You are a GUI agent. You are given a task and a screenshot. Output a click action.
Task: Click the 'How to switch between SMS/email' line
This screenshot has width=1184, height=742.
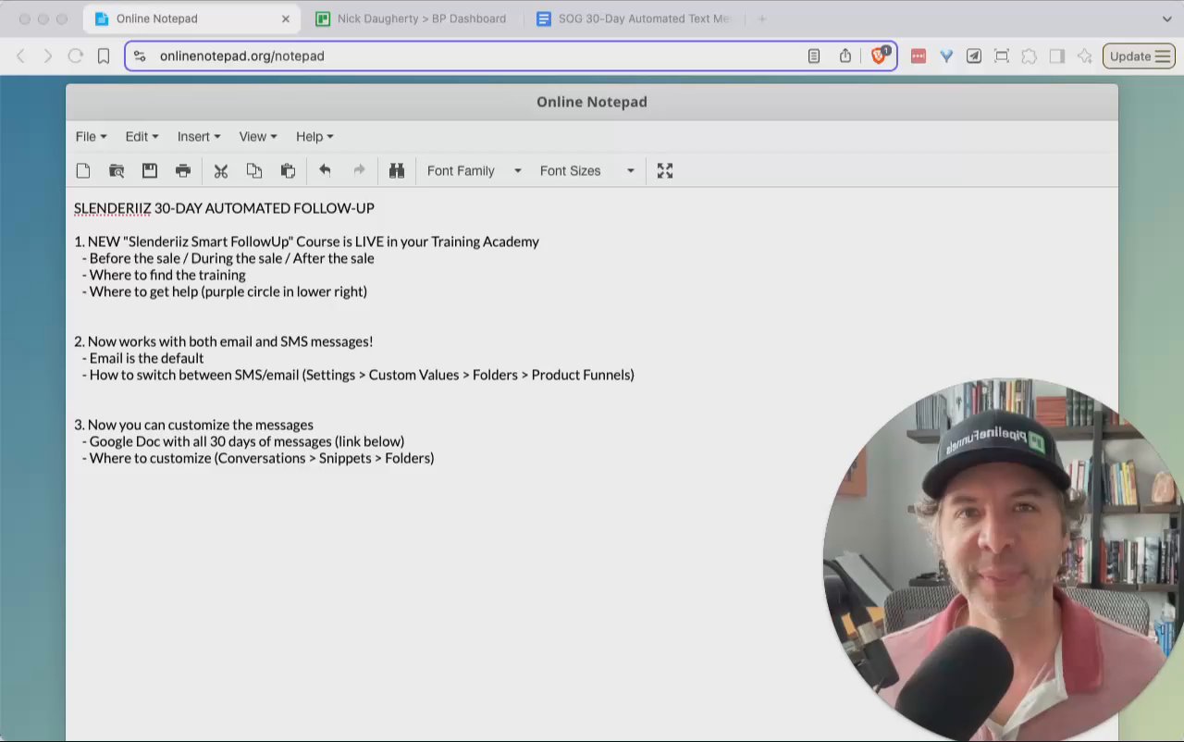358,375
